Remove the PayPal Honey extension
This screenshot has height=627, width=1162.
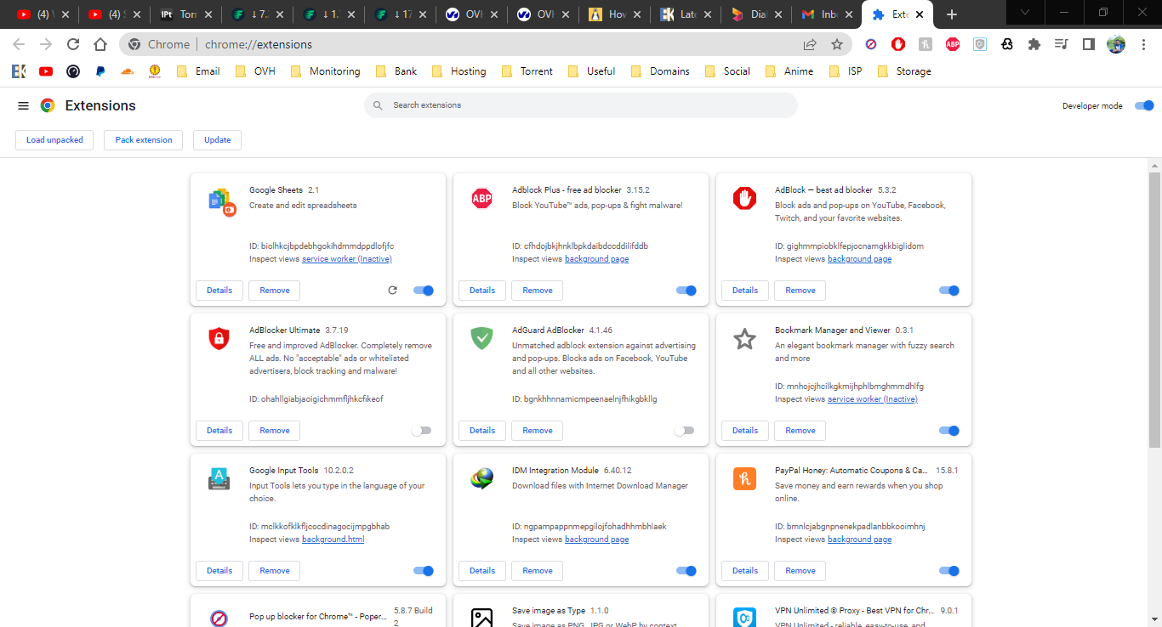click(x=800, y=571)
